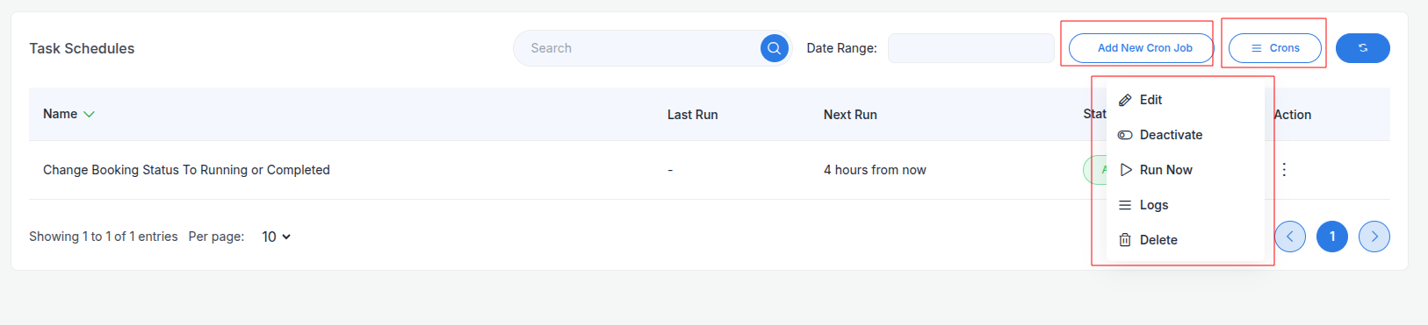Click the pencil icon beside Edit
The width and height of the screenshot is (1428, 325).
coord(1125,100)
